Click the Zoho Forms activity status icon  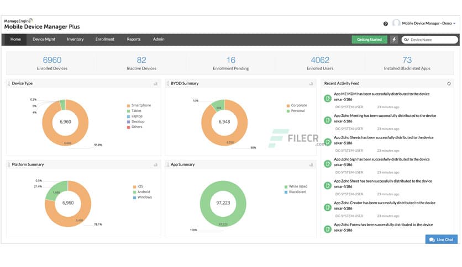(x=328, y=229)
